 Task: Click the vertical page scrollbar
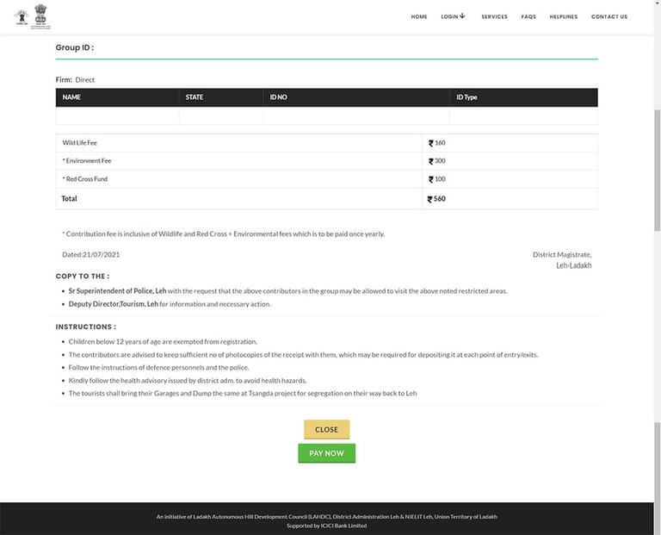(x=657, y=172)
